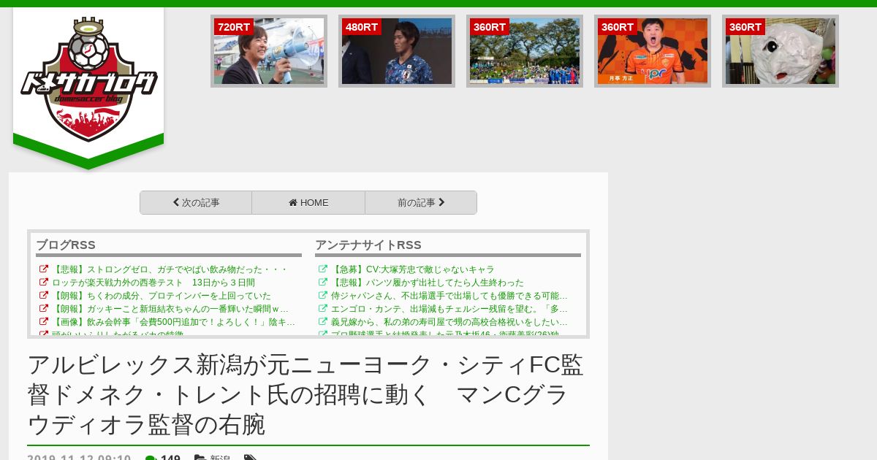Click the ドメサカブログ shield logo

(x=88, y=80)
